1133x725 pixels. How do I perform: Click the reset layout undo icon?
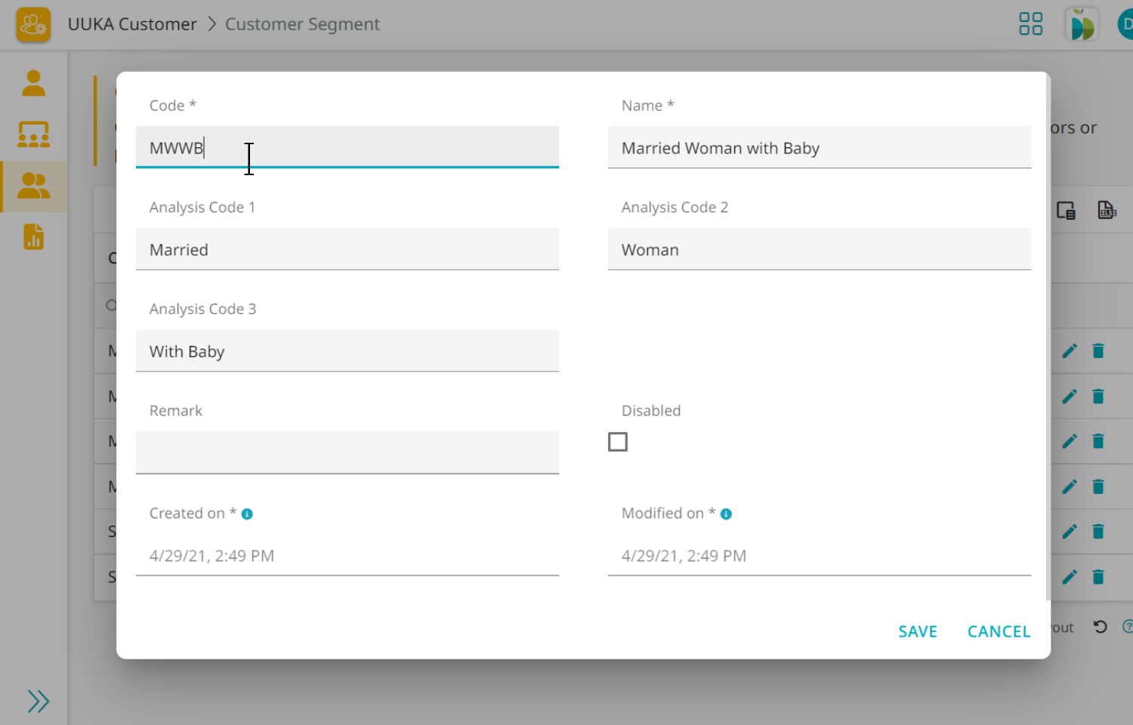pos(1100,627)
